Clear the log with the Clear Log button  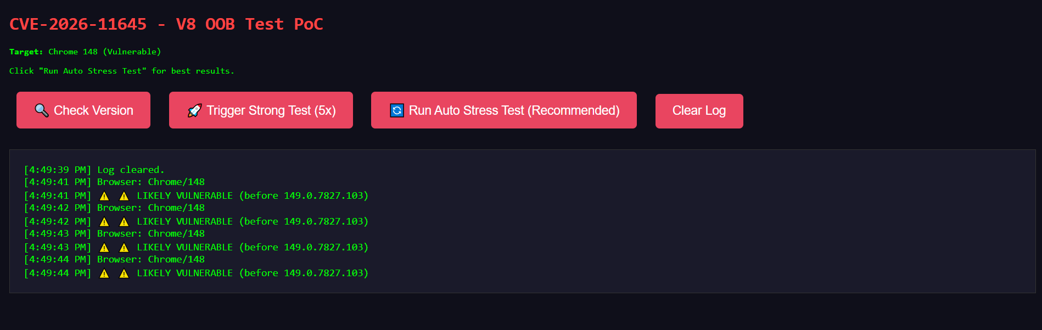pos(699,111)
